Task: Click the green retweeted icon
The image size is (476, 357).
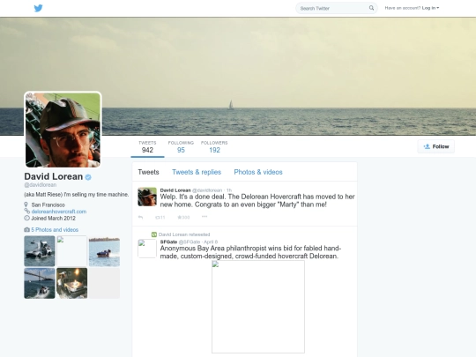Action: pyautogui.click(x=154, y=234)
